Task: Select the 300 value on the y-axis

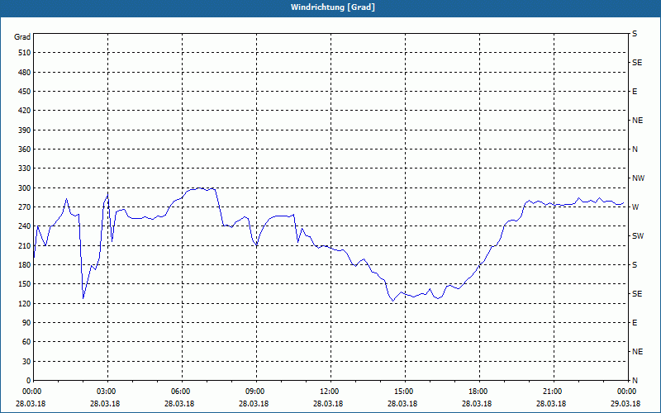Action: click(25, 188)
